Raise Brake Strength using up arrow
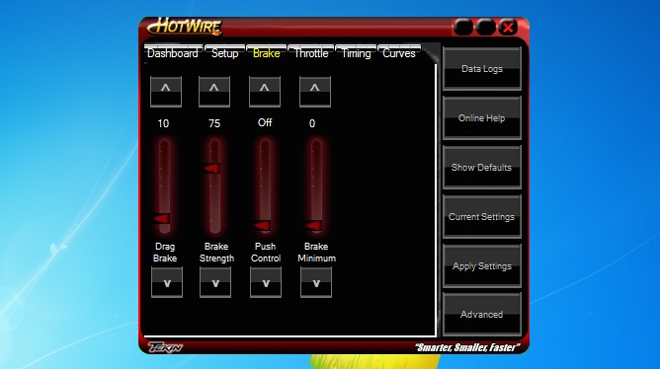 click(214, 92)
